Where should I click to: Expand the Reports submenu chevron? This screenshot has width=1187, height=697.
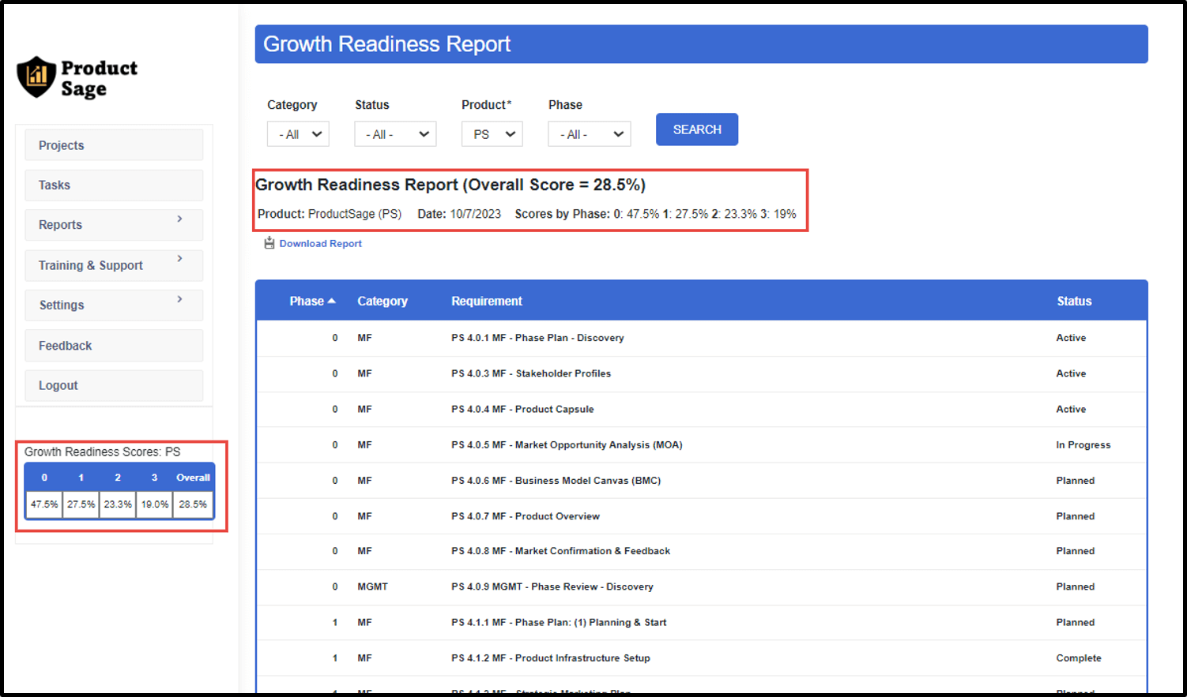click(x=179, y=219)
